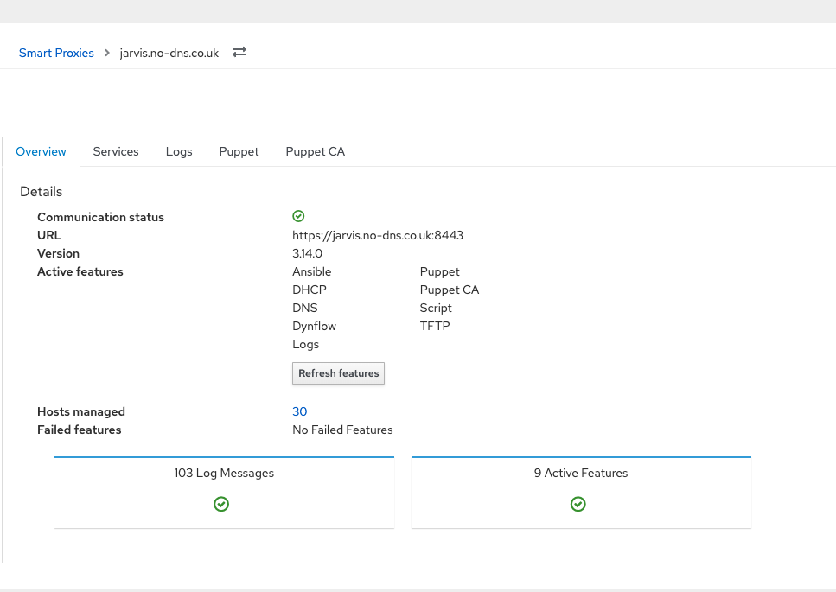Click the Hosts managed label
836x592 pixels.
(81, 411)
